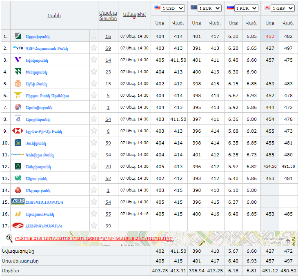Toggle favorite star for VTB row

click(94, 48)
